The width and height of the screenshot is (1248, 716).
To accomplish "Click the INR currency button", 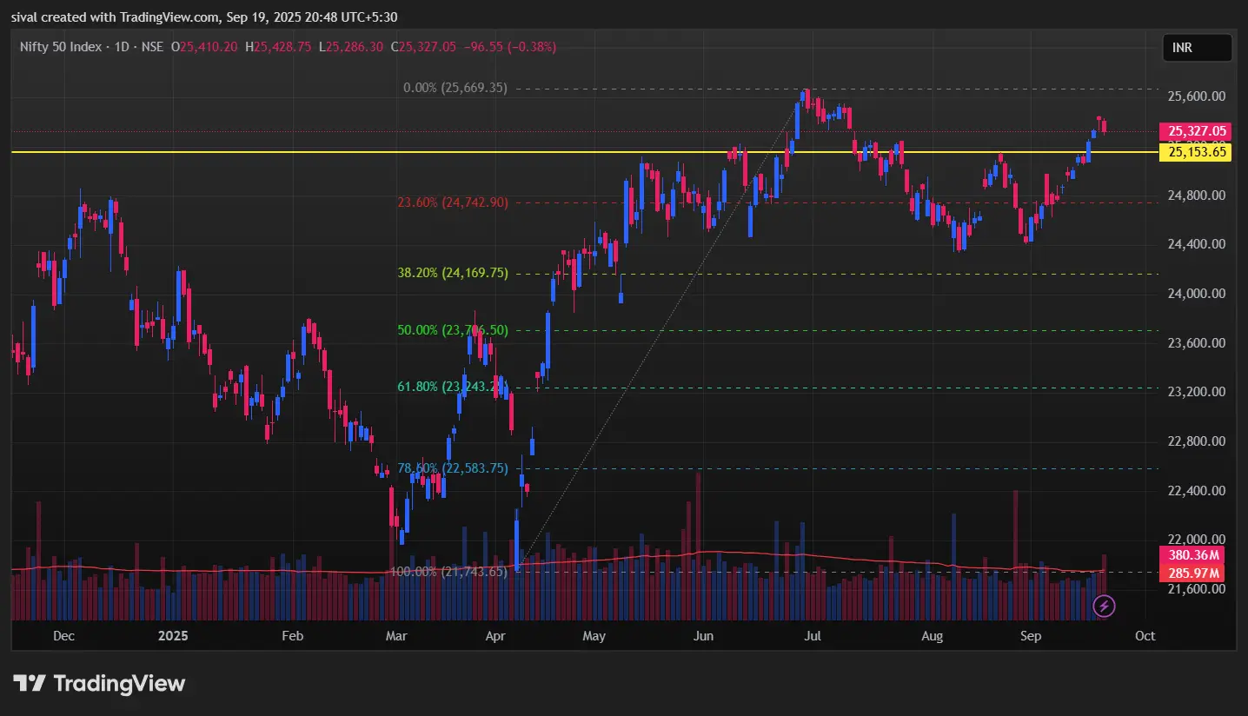I will pyautogui.click(x=1198, y=48).
